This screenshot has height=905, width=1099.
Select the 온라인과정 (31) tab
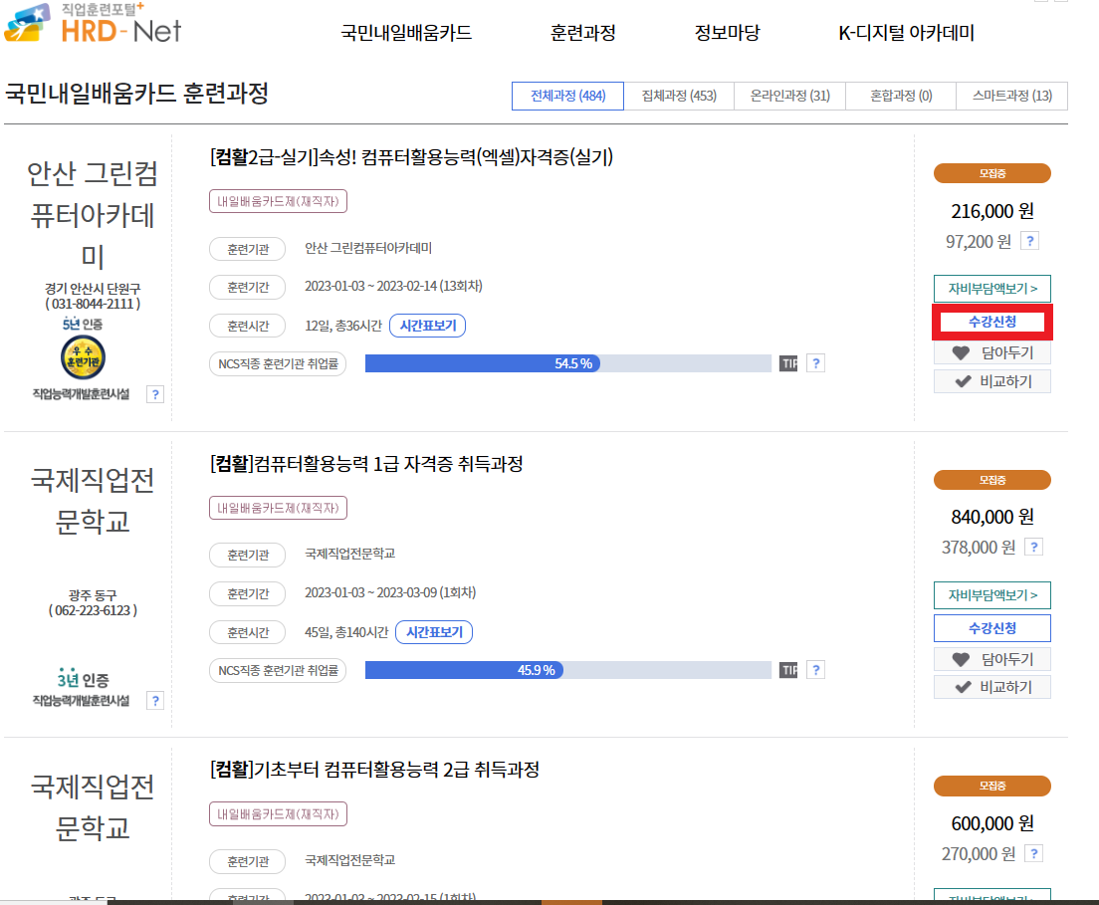(x=790, y=96)
